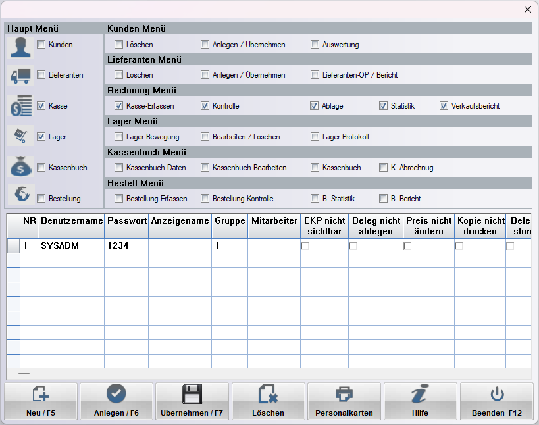The image size is (539, 425).
Task: Click the Passwort column header
Action: tap(126, 226)
